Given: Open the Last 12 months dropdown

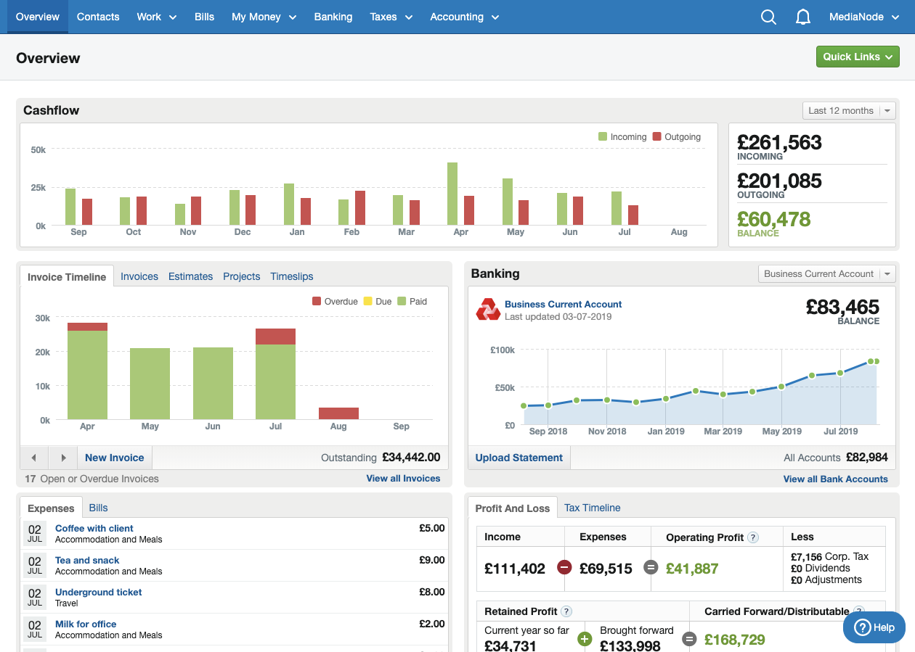Looking at the screenshot, I should point(848,111).
